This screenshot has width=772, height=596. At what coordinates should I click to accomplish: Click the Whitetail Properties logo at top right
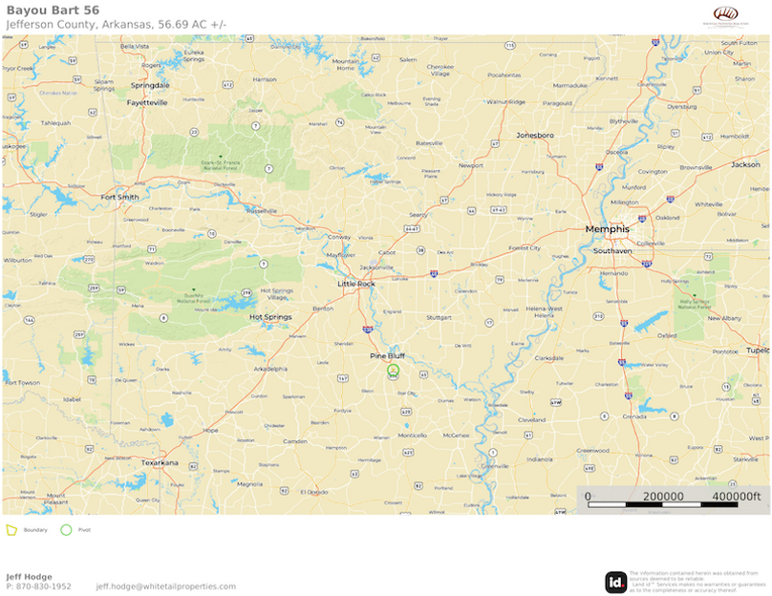tap(725, 16)
